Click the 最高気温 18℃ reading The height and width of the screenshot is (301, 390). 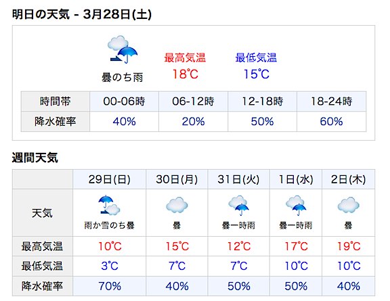tap(185, 74)
